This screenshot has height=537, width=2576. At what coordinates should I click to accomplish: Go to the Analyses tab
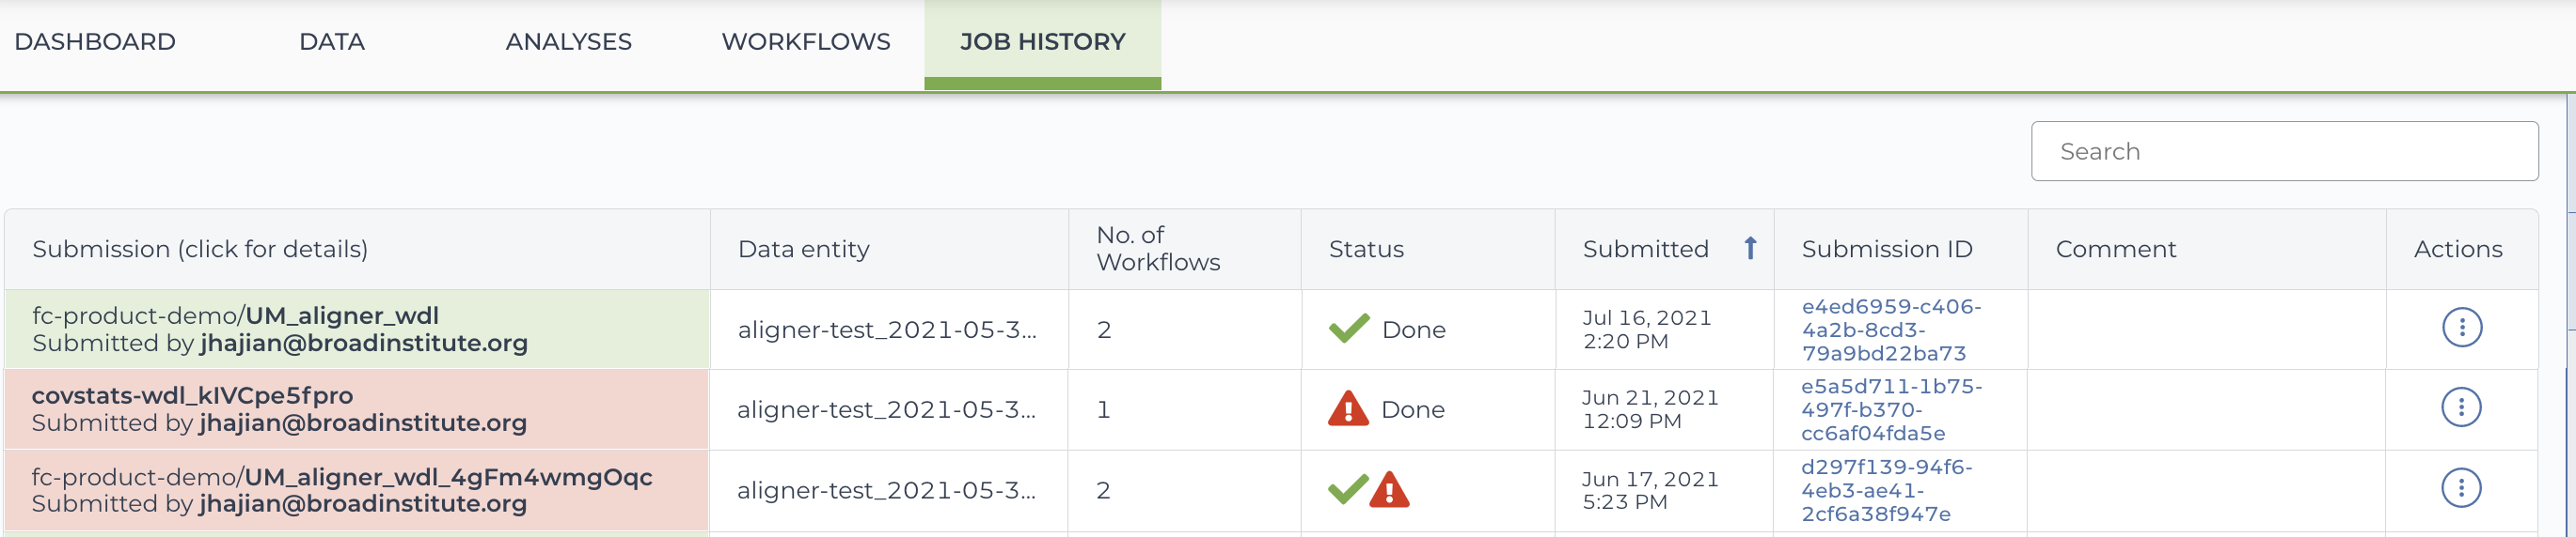pyautogui.click(x=569, y=42)
